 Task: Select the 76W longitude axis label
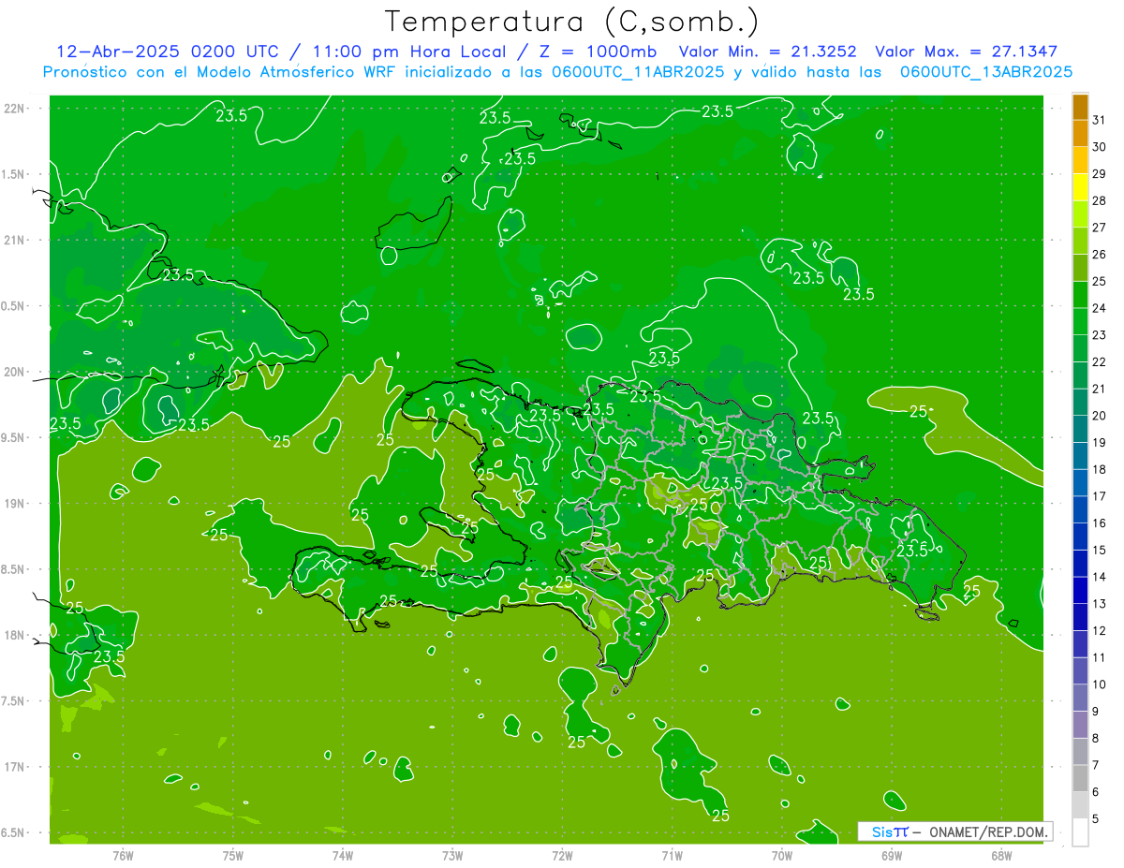123,856
